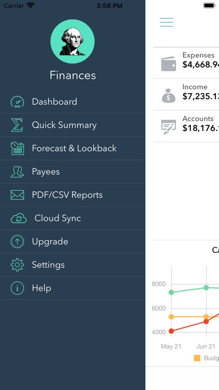Click the Forecast & Lookback calendar icon

coord(17,148)
